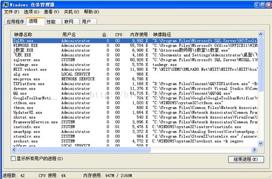Screen dimensions: 272x179
Task: Maximize the Task Manager window
Action: pyautogui.click(x=263, y=5)
